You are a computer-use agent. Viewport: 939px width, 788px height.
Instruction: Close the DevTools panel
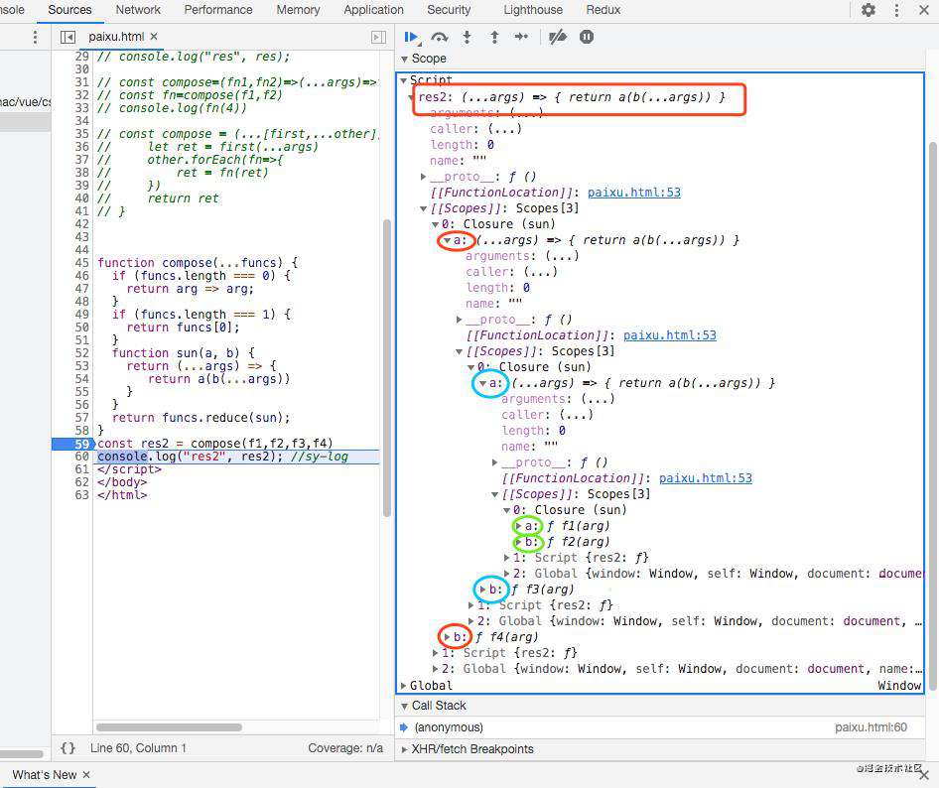click(924, 10)
